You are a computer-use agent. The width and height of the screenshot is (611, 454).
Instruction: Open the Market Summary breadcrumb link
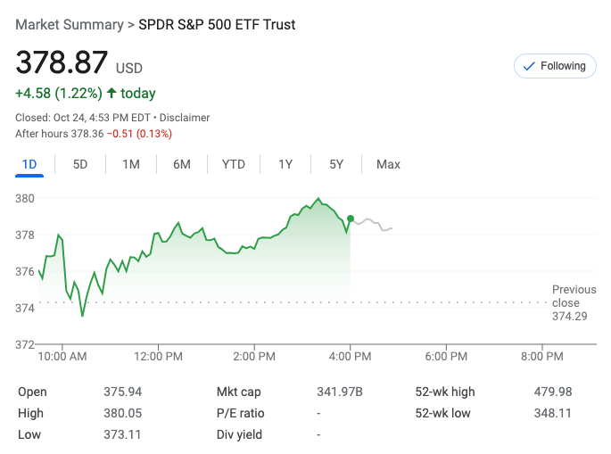pyautogui.click(x=70, y=25)
